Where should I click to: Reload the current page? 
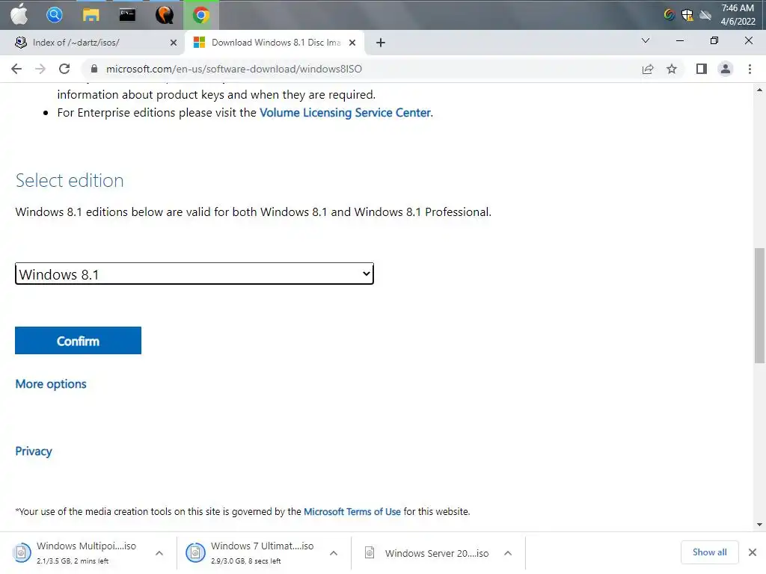click(x=64, y=69)
